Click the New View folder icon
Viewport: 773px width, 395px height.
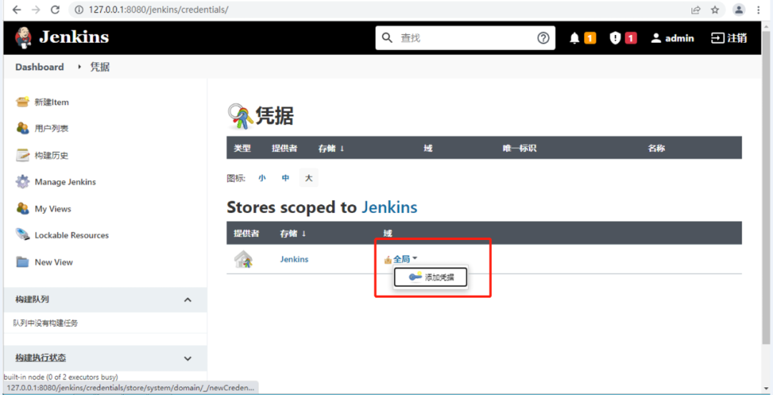tap(23, 261)
